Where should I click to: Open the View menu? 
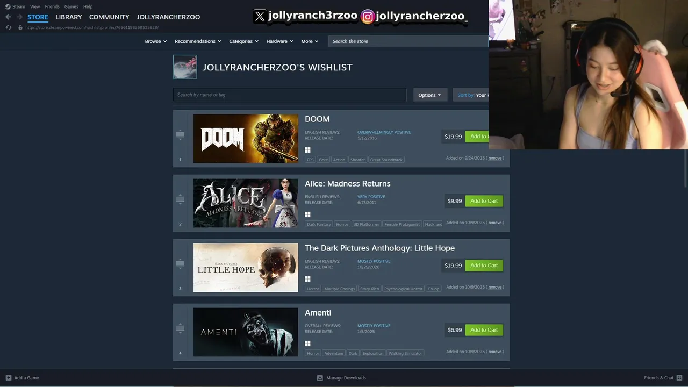[35, 6]
